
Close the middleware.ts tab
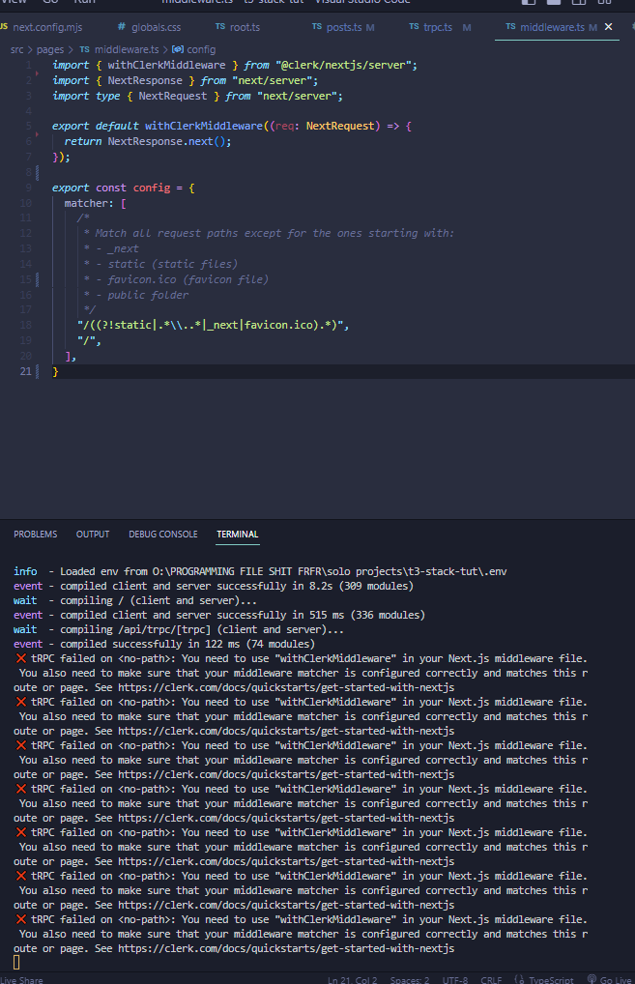pyautogui.click(x=608, y=27)
